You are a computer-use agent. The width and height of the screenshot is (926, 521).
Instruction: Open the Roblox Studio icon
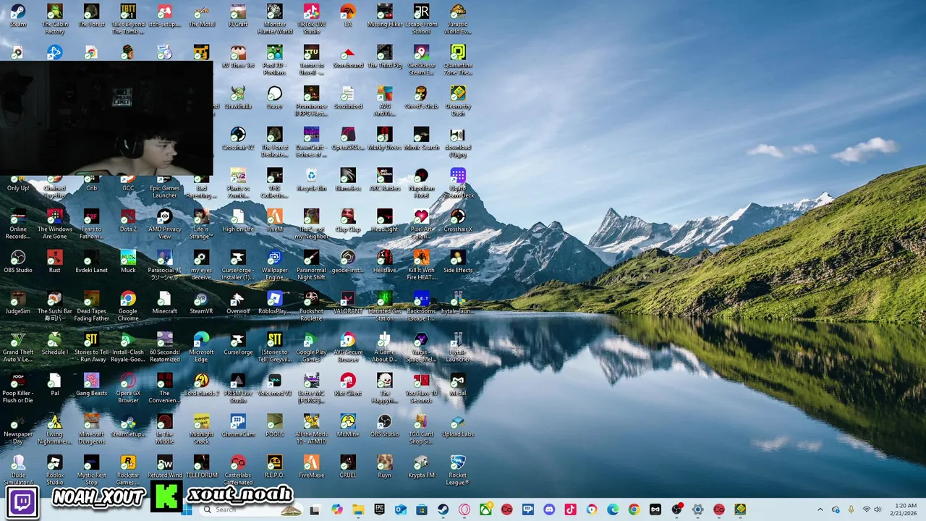55,471
